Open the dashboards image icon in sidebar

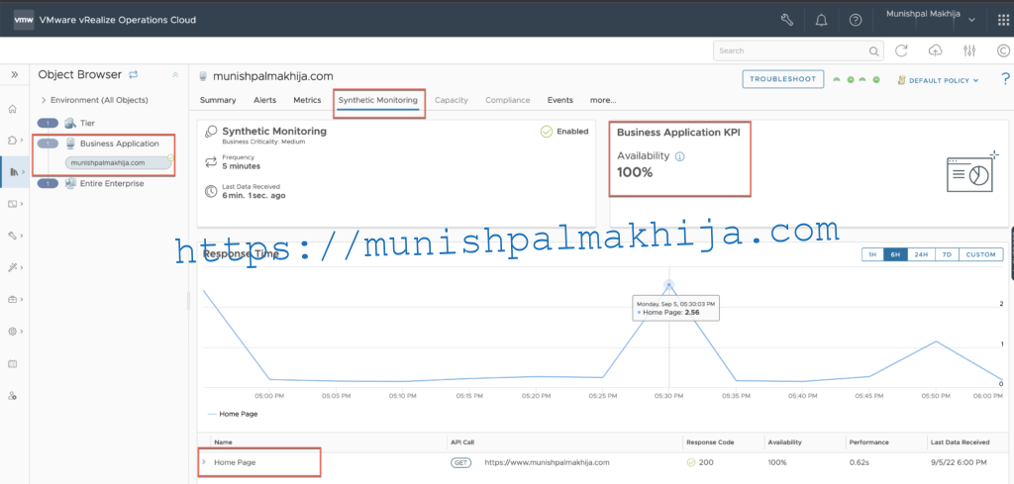(12, 204)
